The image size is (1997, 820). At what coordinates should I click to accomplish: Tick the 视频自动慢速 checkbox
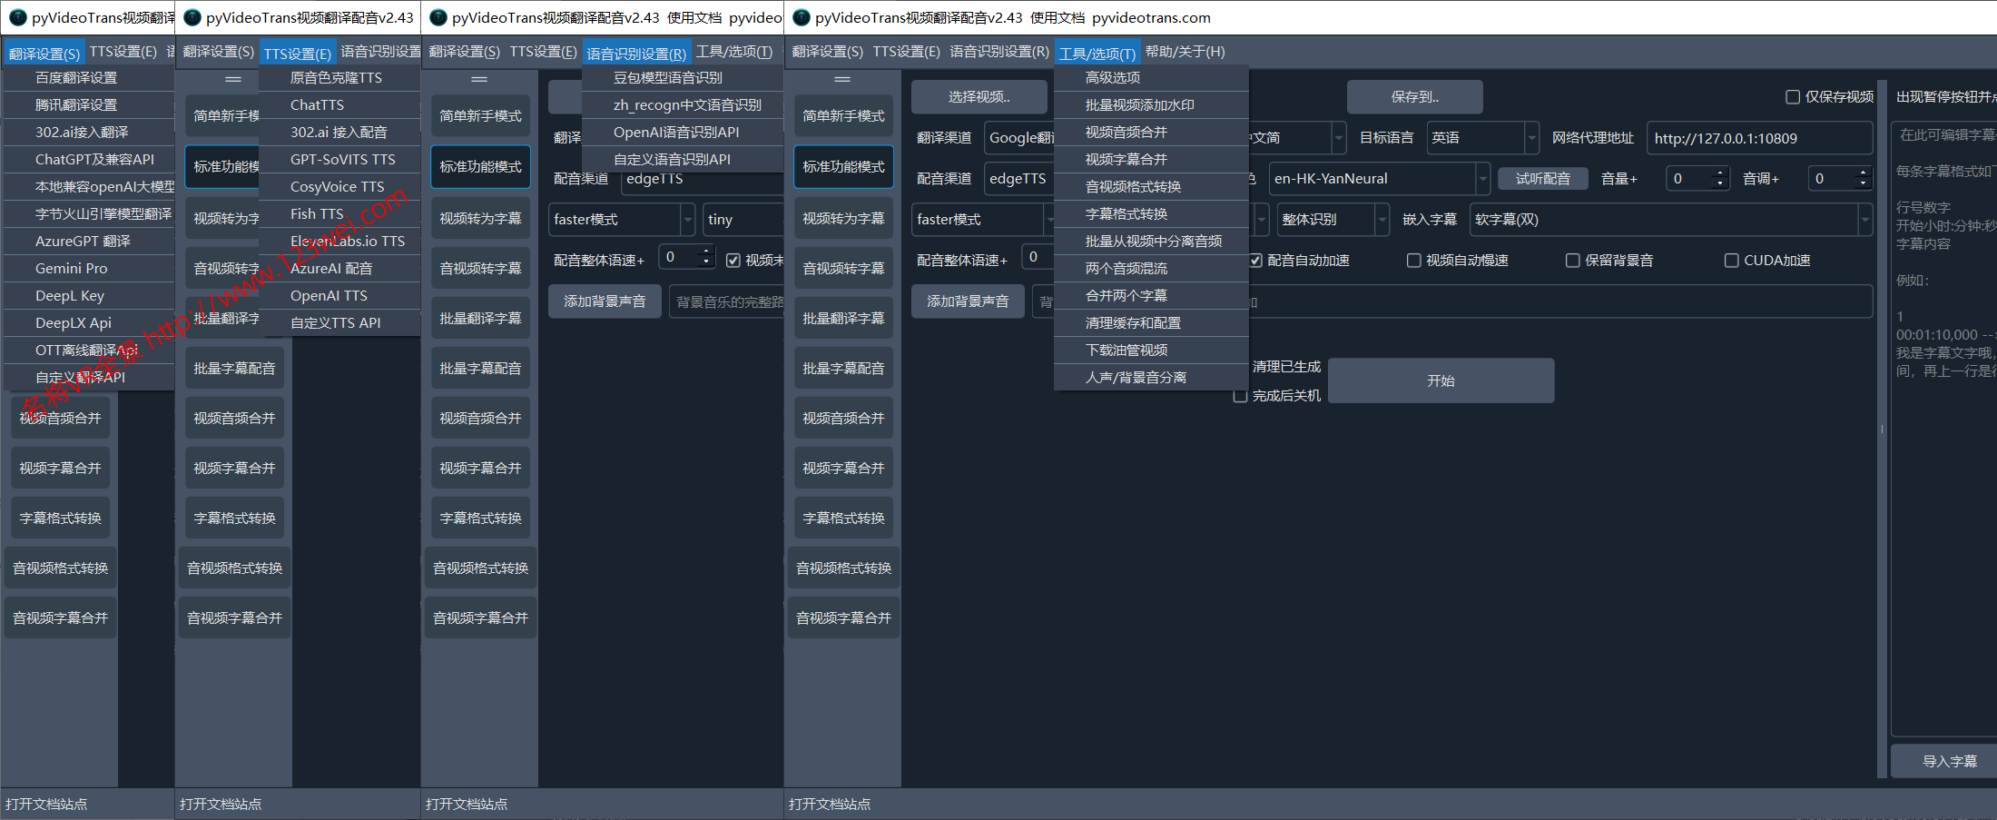[x=1413, y=261]
